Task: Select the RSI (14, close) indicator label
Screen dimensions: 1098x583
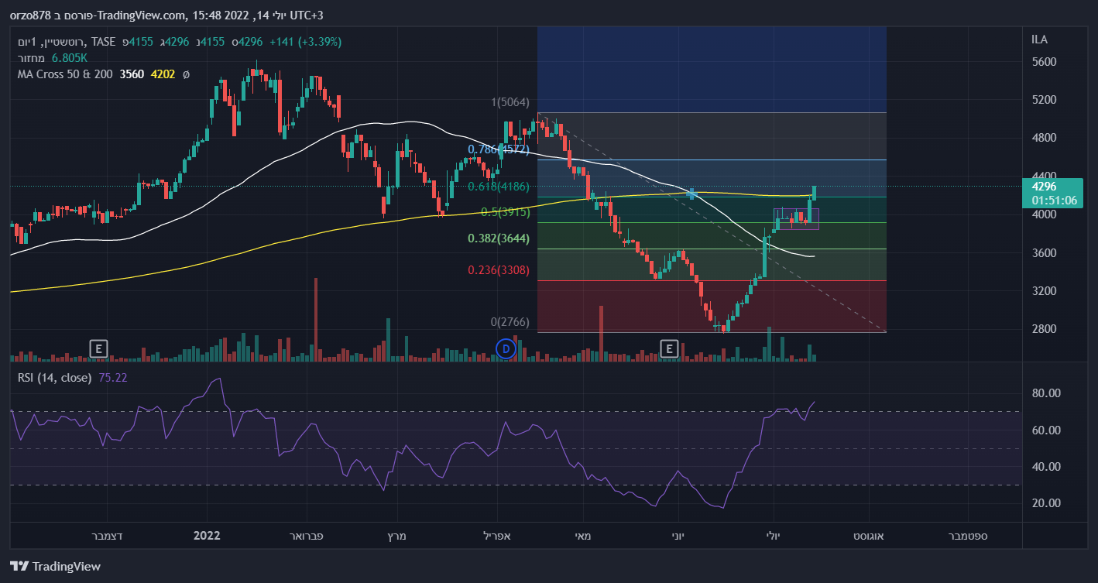Action: pyautogui.click(x=55, y=378)
